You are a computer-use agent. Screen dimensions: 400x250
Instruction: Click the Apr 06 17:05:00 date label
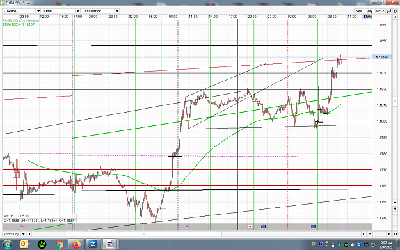pyautogui.click(x=17, y=216)
